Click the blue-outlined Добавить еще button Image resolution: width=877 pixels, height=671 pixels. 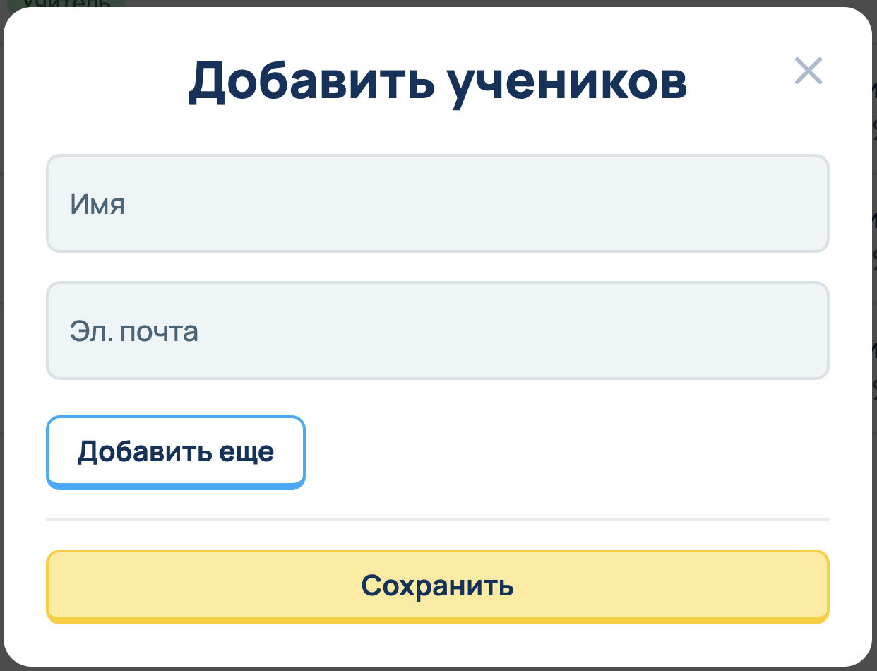click(x=175, y=451)
